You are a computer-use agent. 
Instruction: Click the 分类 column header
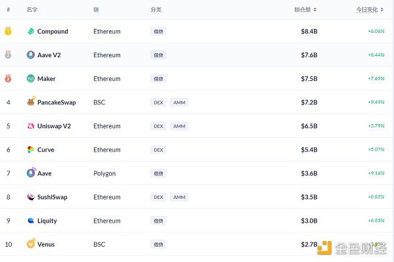point(156,10)
